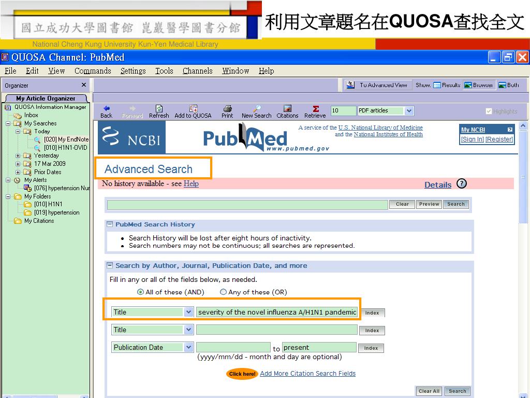The height and width of the screenshot is (398, 530).
Task: Click the Retrieve icon
Action: (x=315, y=108)
